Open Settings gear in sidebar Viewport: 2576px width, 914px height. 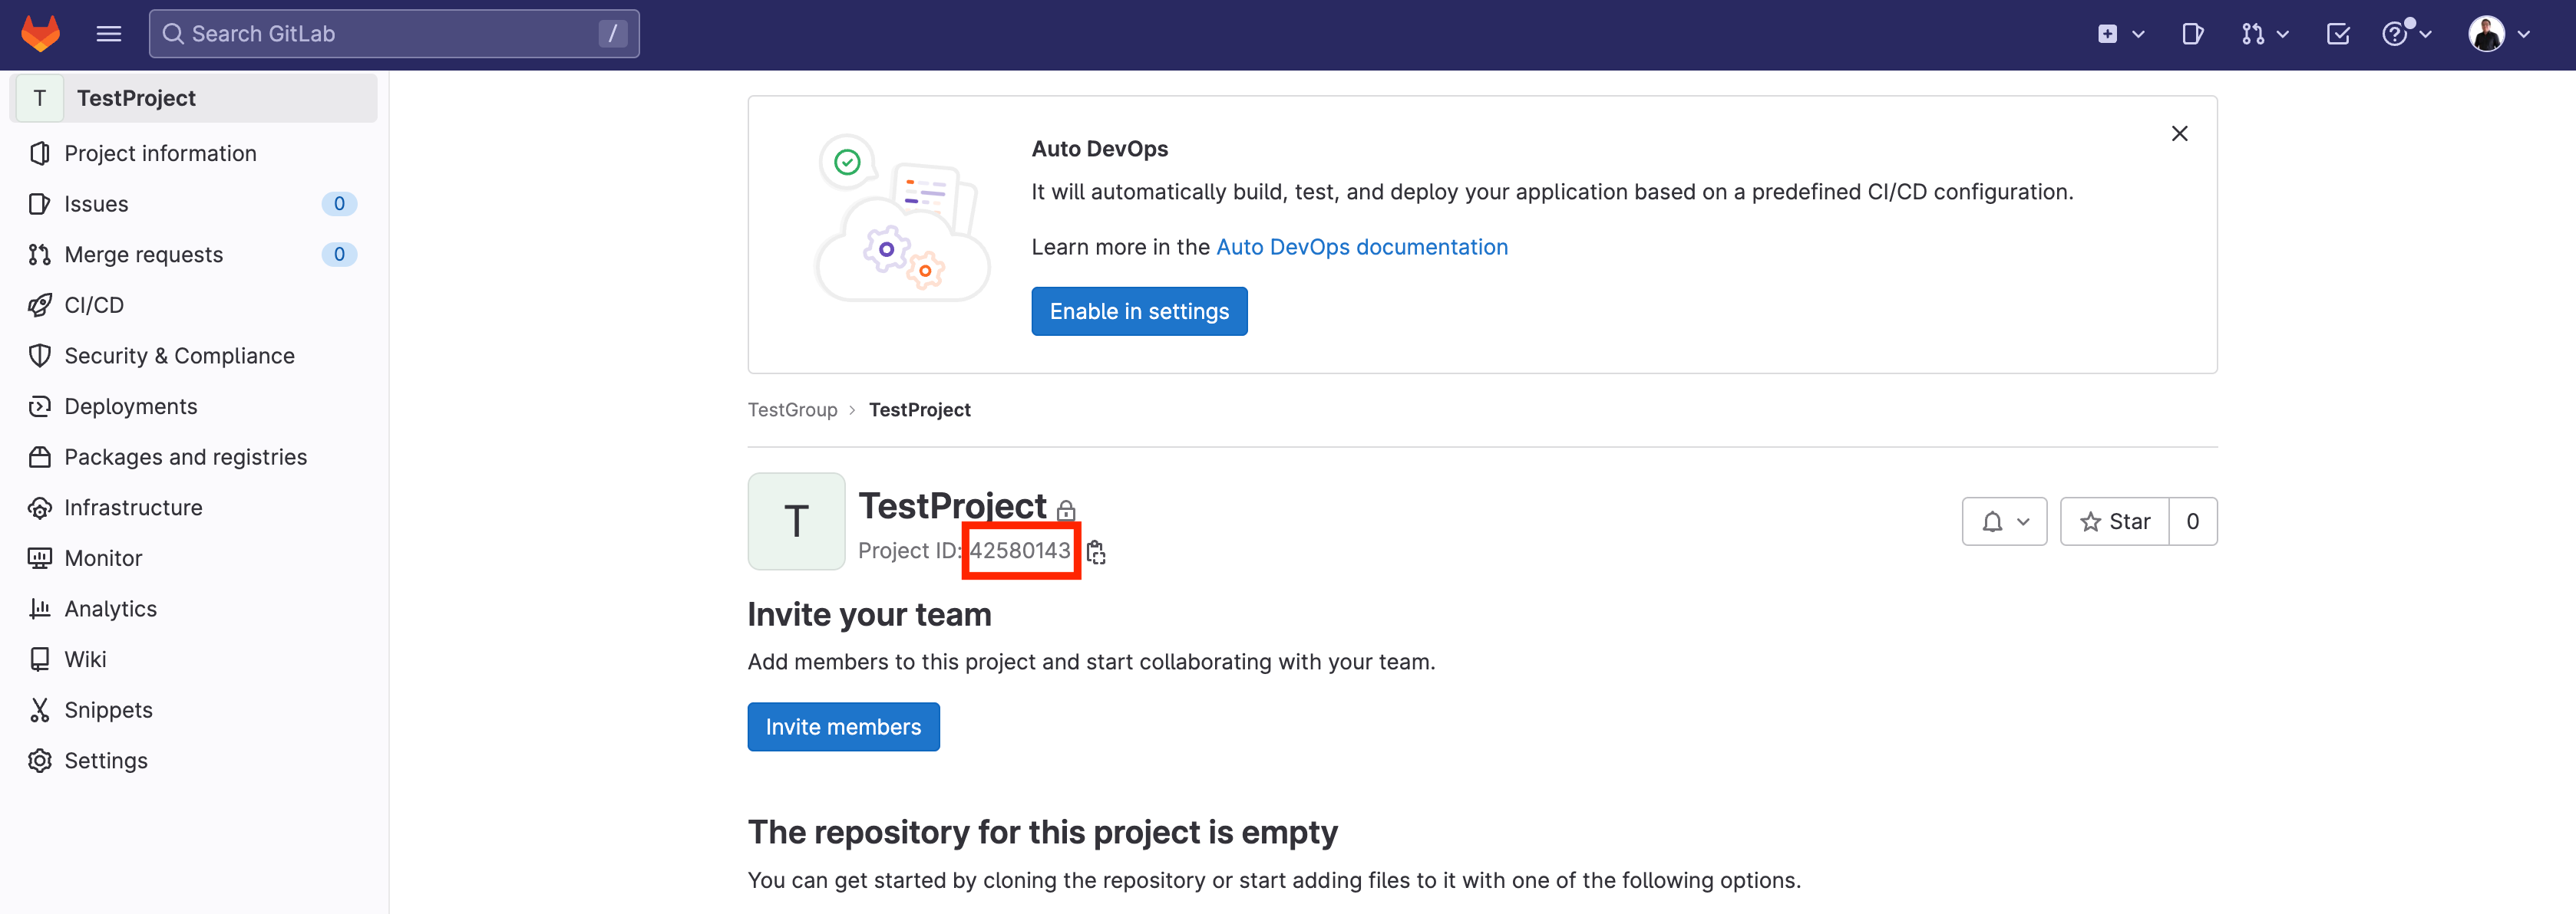pyautogui.click(x=105, y=760)
